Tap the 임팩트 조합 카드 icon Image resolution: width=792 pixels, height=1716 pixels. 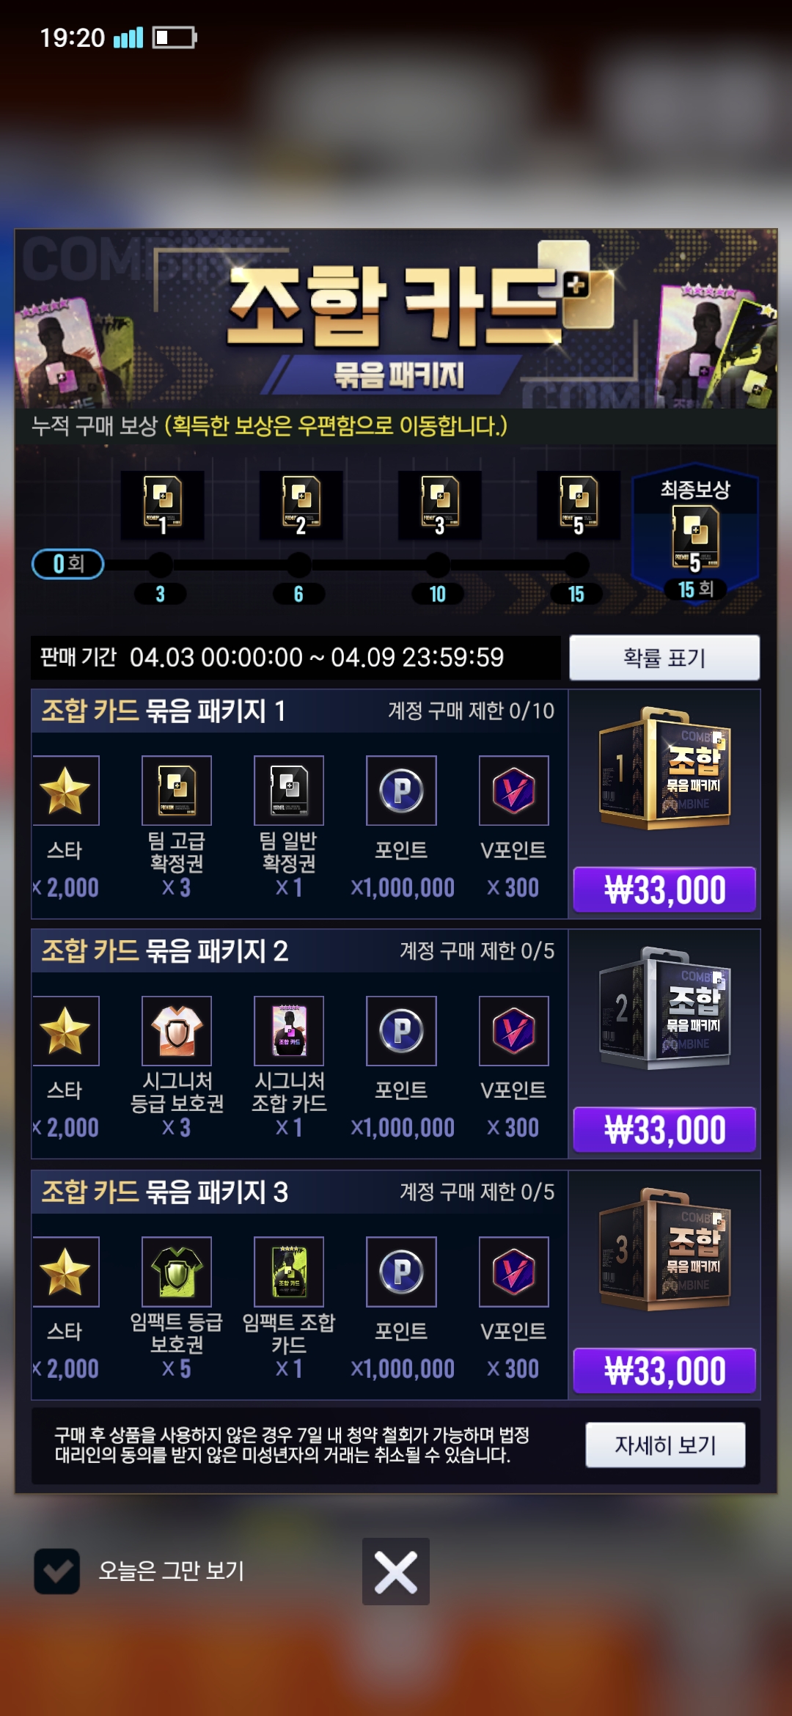click(289, 1272)
